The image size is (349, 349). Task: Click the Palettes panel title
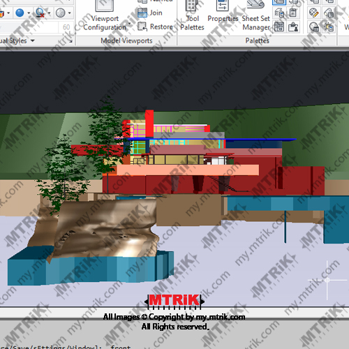(257, 40)
